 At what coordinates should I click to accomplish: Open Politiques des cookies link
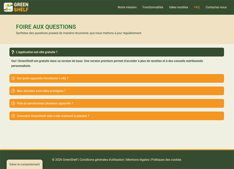click(166, 160)
